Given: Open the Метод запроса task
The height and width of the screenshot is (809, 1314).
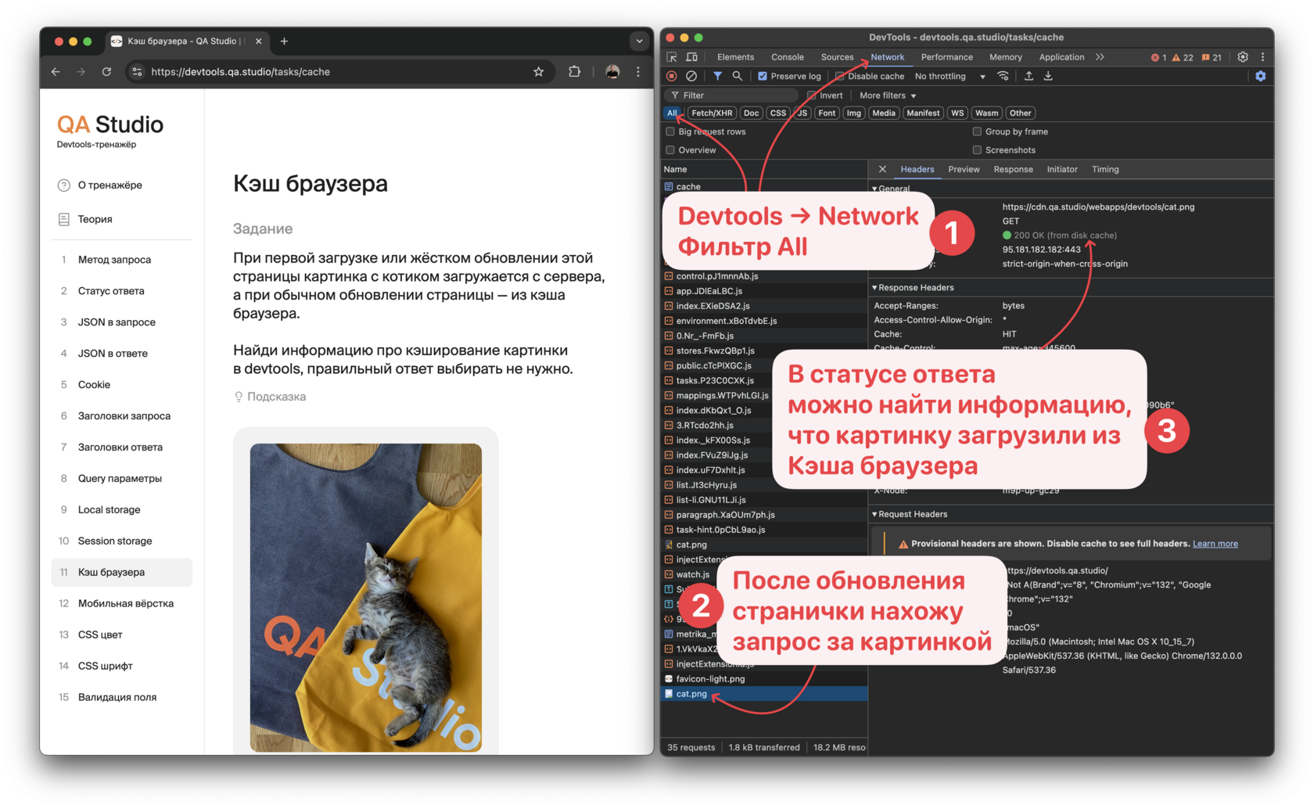Looking at the screenshot, I should (x=114, y=260).
